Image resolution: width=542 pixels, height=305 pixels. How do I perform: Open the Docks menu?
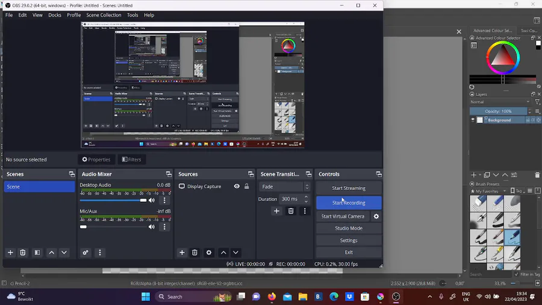click(55, 15)
